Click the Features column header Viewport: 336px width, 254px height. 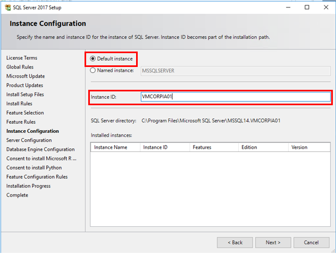click(202, 147)
